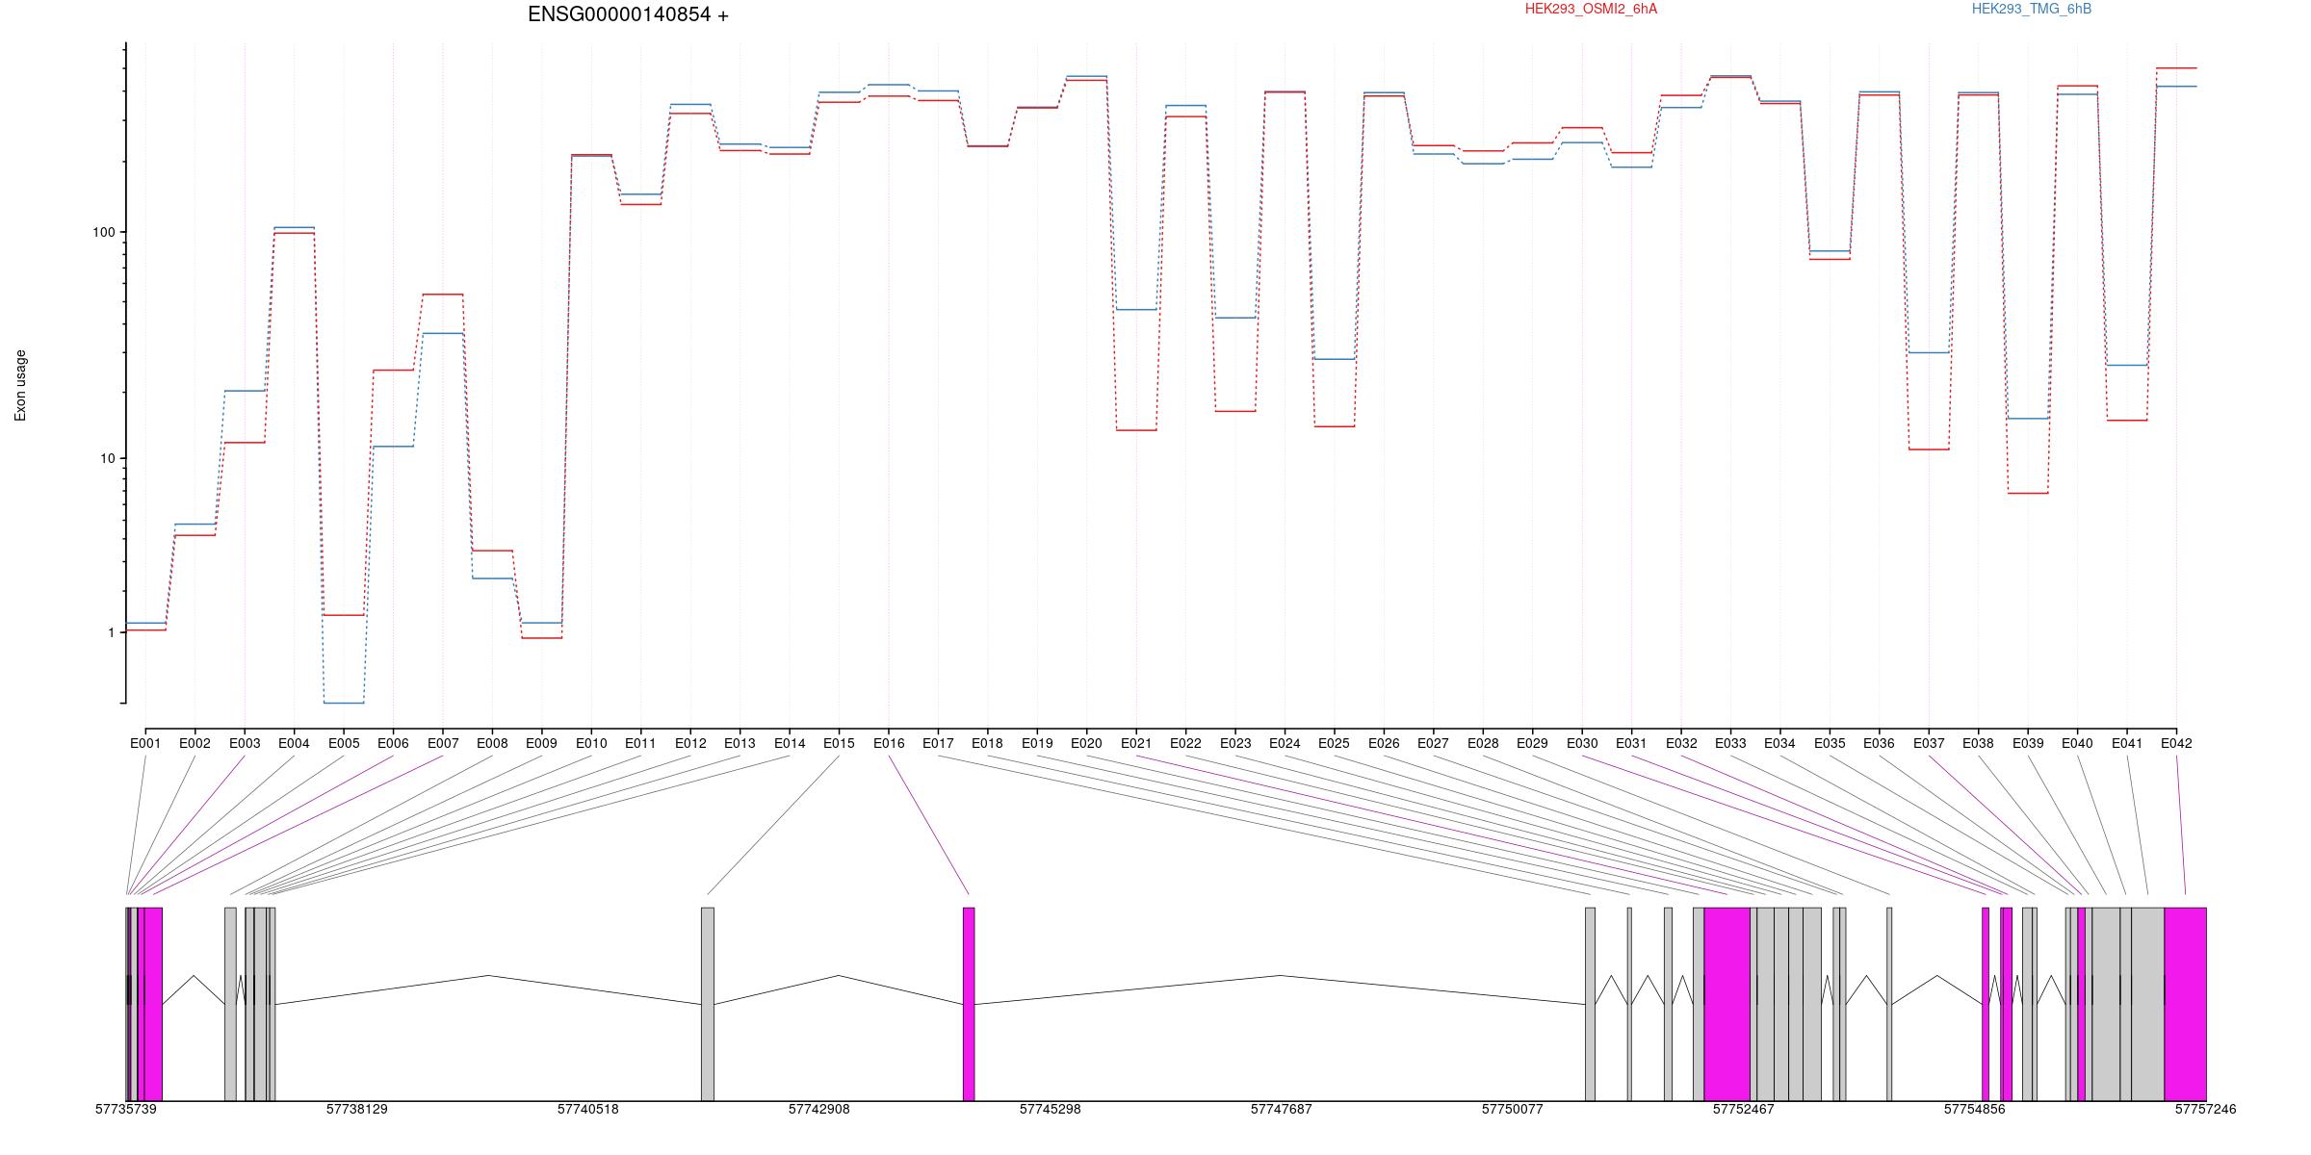The width and height of the screenshot is (2311, 1155).
Task: Select exon label E014
Action: [x=790, y=743]
